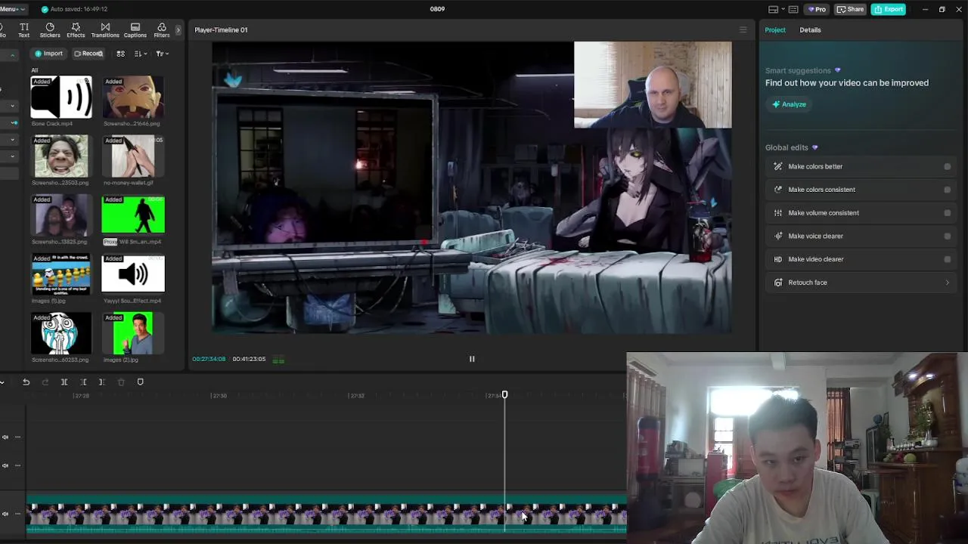
Task: Click the marker shield icon in timeline toolbar
Action: [x=140, y=382]
